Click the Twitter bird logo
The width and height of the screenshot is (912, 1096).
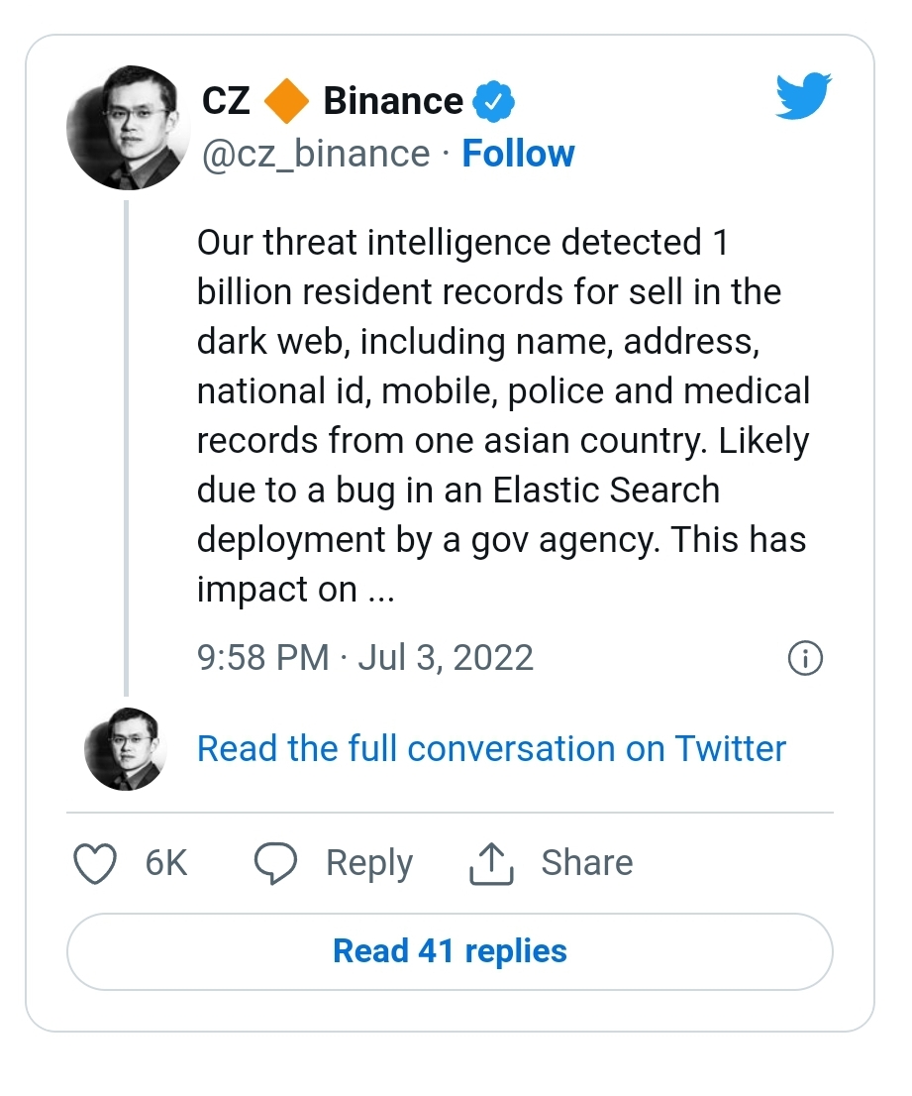pyautogui.click(x=803, y=96)
